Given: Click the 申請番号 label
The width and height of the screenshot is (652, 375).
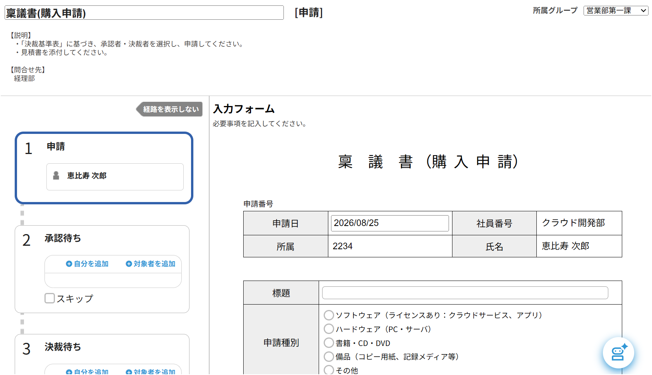Looking at the screenshot, I should (258, 204).
